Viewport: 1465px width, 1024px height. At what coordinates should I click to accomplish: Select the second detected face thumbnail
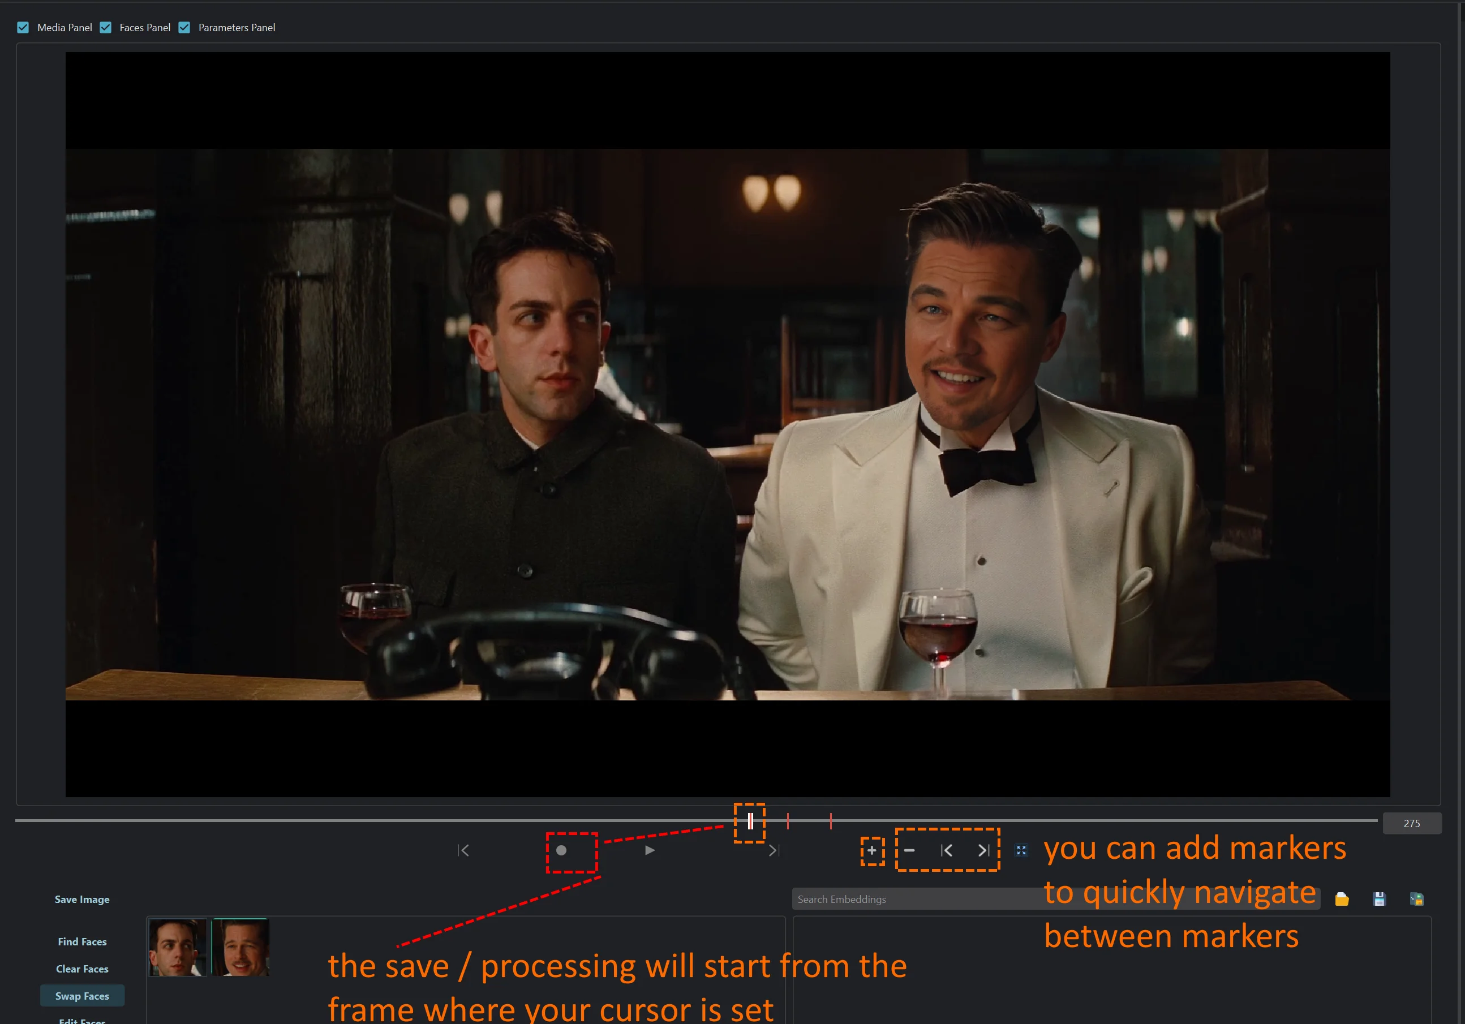coord(240,947)
